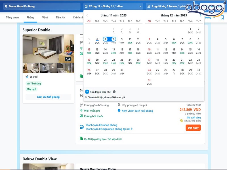Screen dimensions: 227x170
Task: Go to previous month in calendar
Action: [x=87, y=15]
